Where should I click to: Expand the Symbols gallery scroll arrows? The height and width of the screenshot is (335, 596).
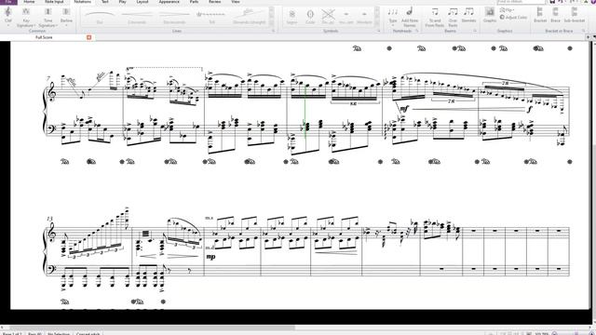click(376, 17)
